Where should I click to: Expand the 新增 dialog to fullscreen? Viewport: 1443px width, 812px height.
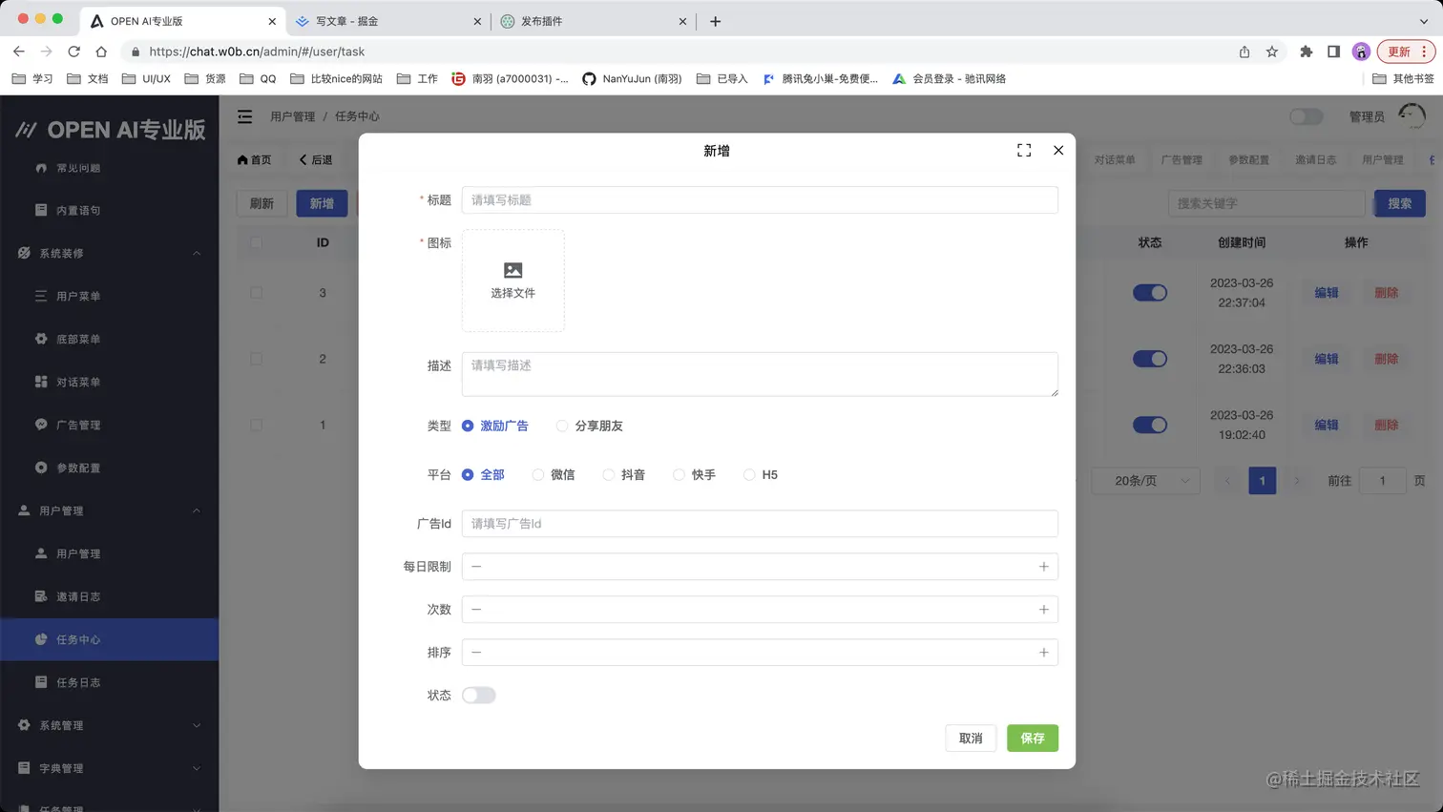tap(1023, 150)
